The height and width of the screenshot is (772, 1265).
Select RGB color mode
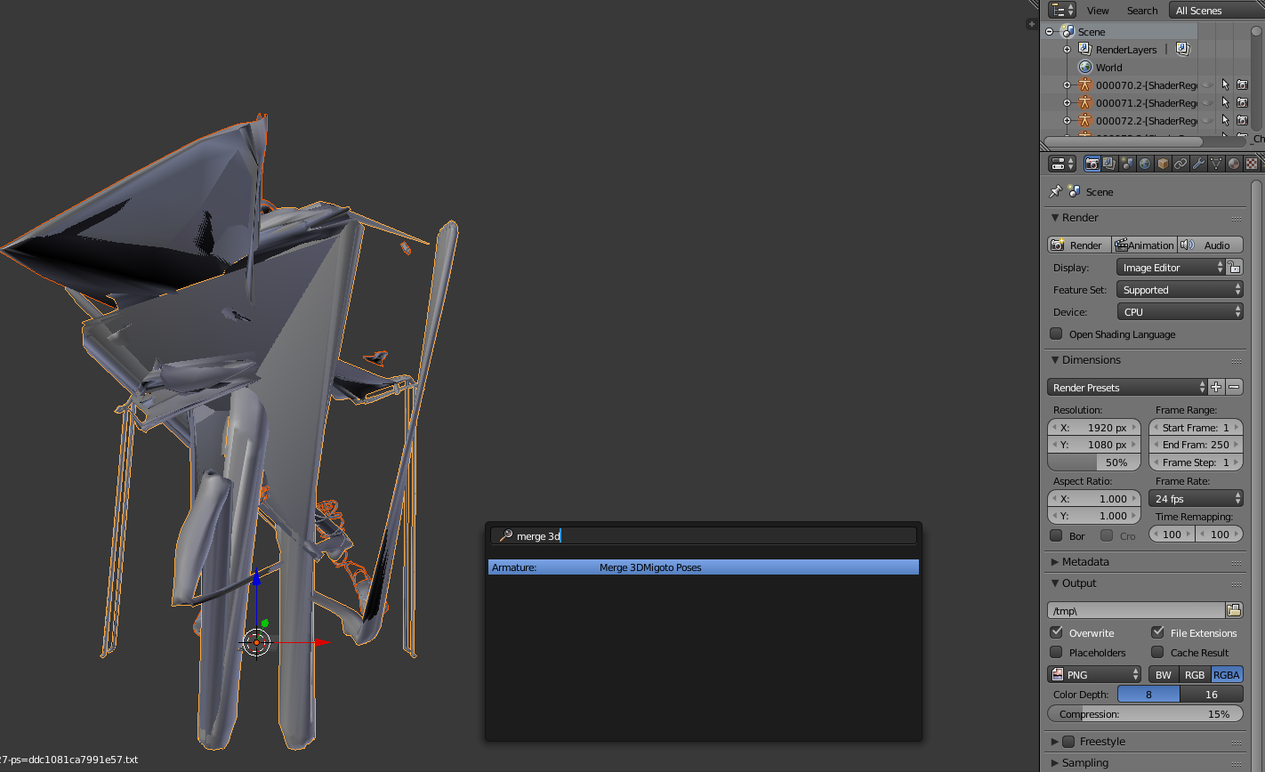click(x=1195, y=674)
